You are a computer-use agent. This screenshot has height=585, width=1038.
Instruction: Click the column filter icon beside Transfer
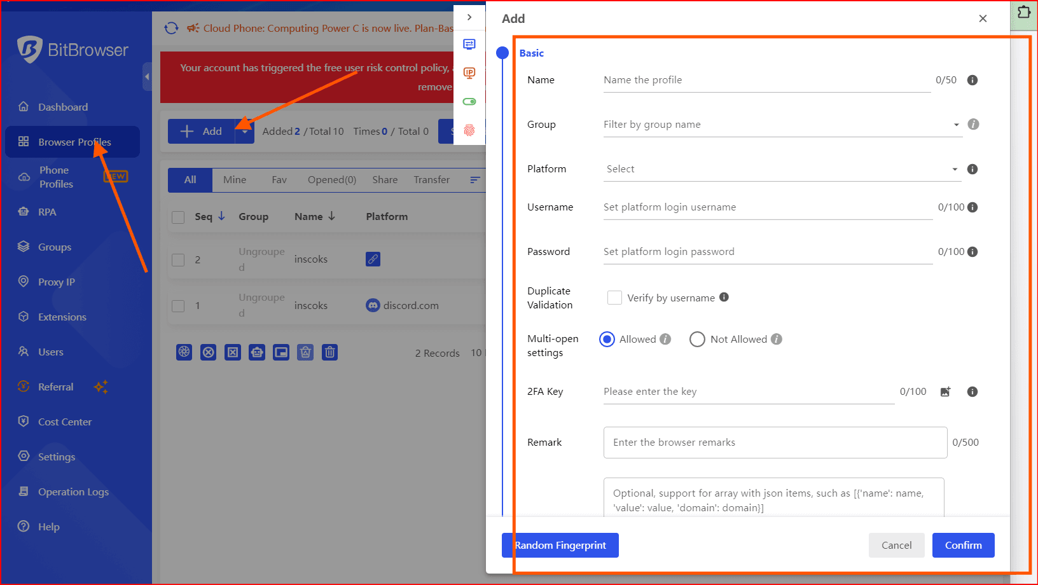[x=474, y=180]
